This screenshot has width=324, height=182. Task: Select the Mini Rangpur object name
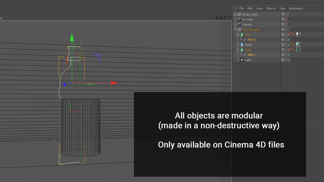[251, 30]
